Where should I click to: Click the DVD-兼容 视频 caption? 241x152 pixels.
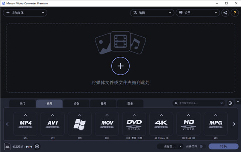134,138
